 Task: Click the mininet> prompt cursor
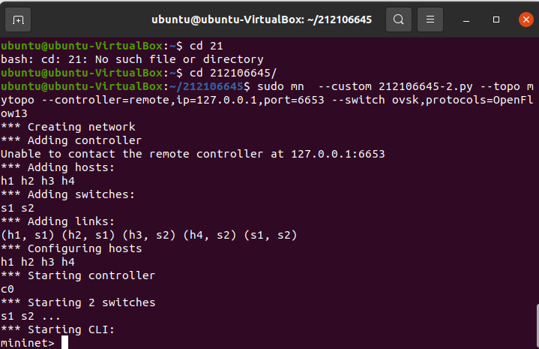point(64,343)
